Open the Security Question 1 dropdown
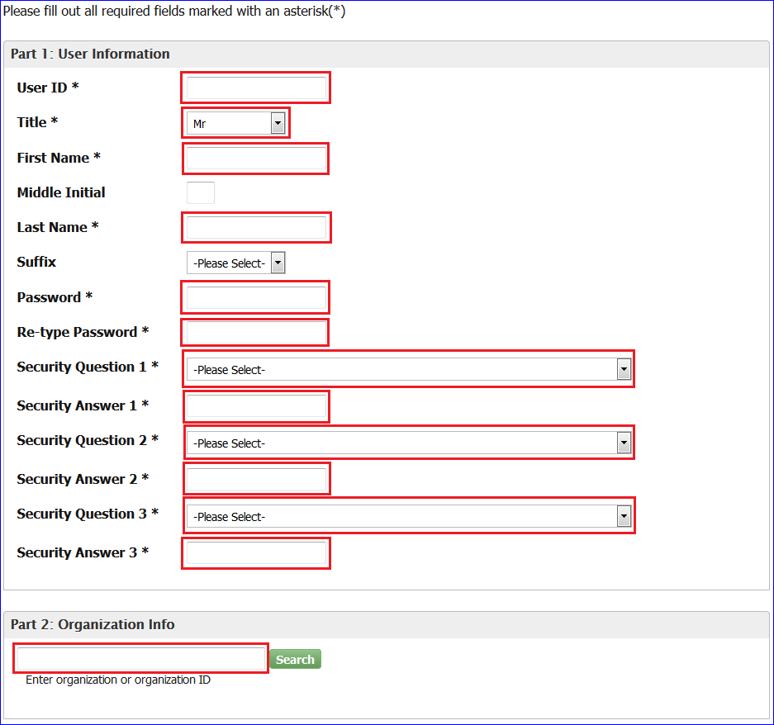 point(409,369)
